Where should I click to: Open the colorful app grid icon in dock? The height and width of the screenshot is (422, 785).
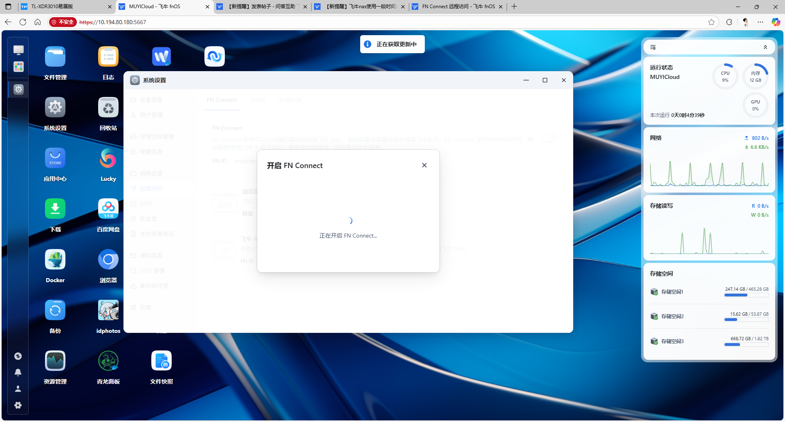tap(18, 67)
